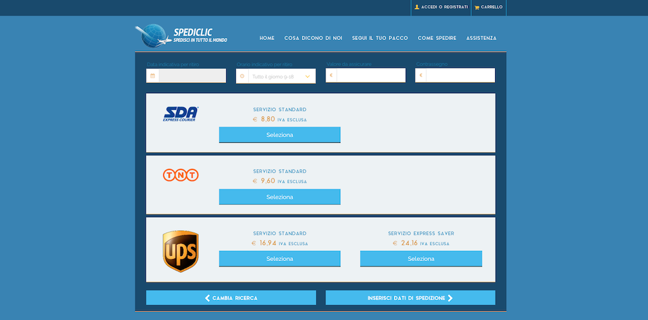648x320 pixels.
Task: Click the left chevron on Cambia Ricerca
Action: click(207, 298)
